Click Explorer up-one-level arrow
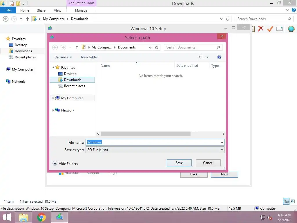 coord(28,19)
